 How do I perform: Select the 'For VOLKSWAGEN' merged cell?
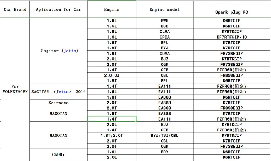point(15,89)
